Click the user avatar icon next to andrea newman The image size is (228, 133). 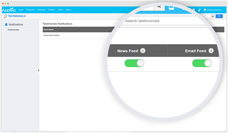[x=205, y=10]
